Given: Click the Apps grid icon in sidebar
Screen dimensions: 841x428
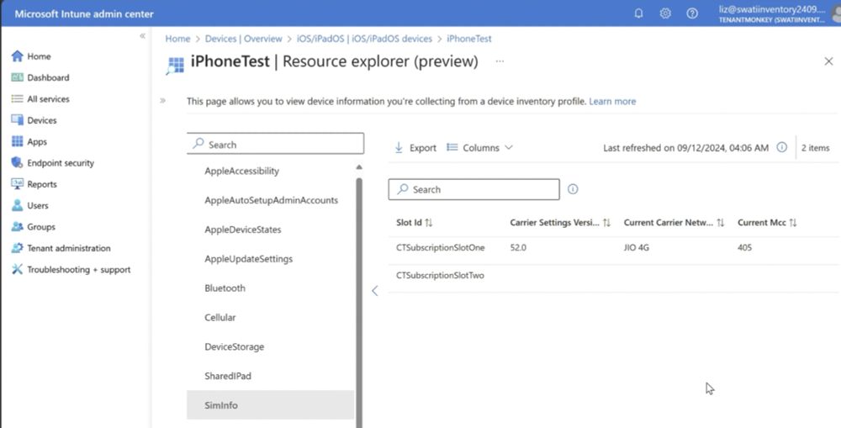Looking at the screenshot, I should [x=17, y=141].
